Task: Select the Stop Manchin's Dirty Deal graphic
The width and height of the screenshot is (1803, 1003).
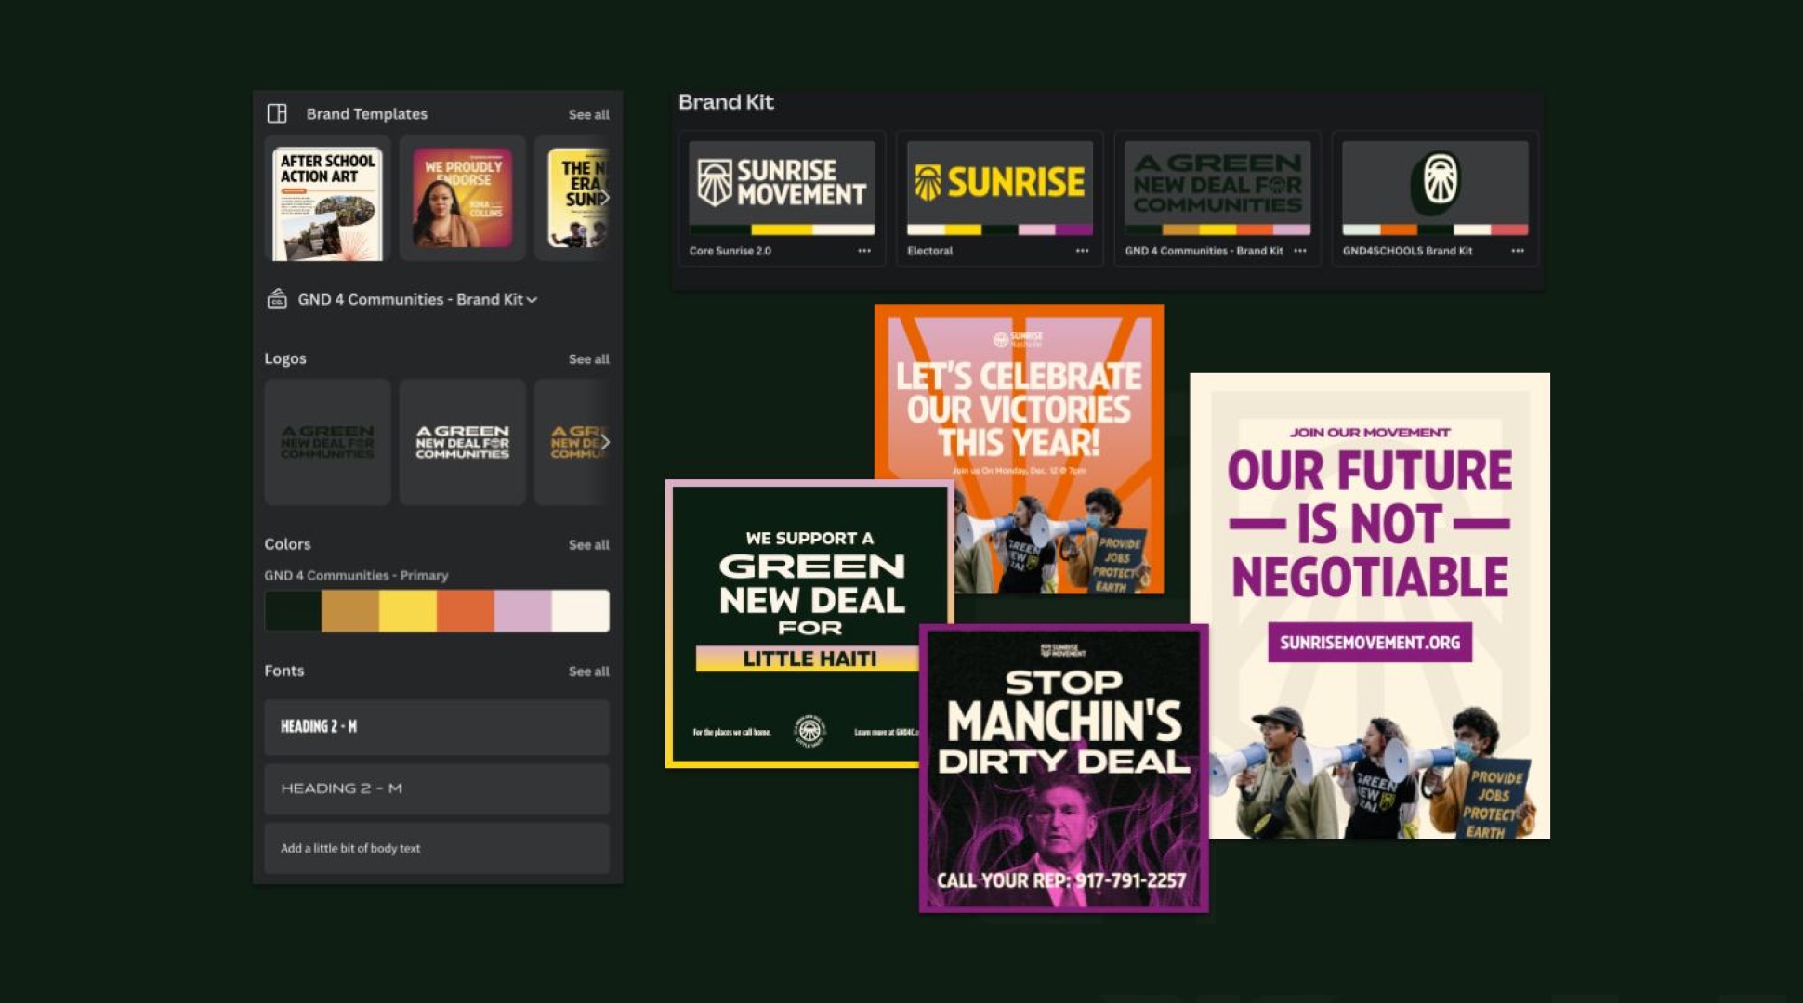Action: 1064,768
